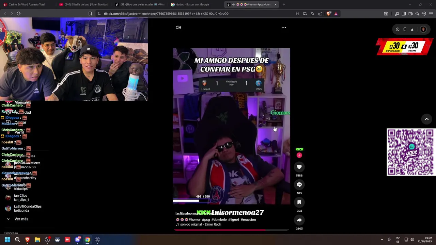Open the tab search icon in toolbar
Viewport: 436px width, 245px height.
pyautogui.click(x=386, y=14)
